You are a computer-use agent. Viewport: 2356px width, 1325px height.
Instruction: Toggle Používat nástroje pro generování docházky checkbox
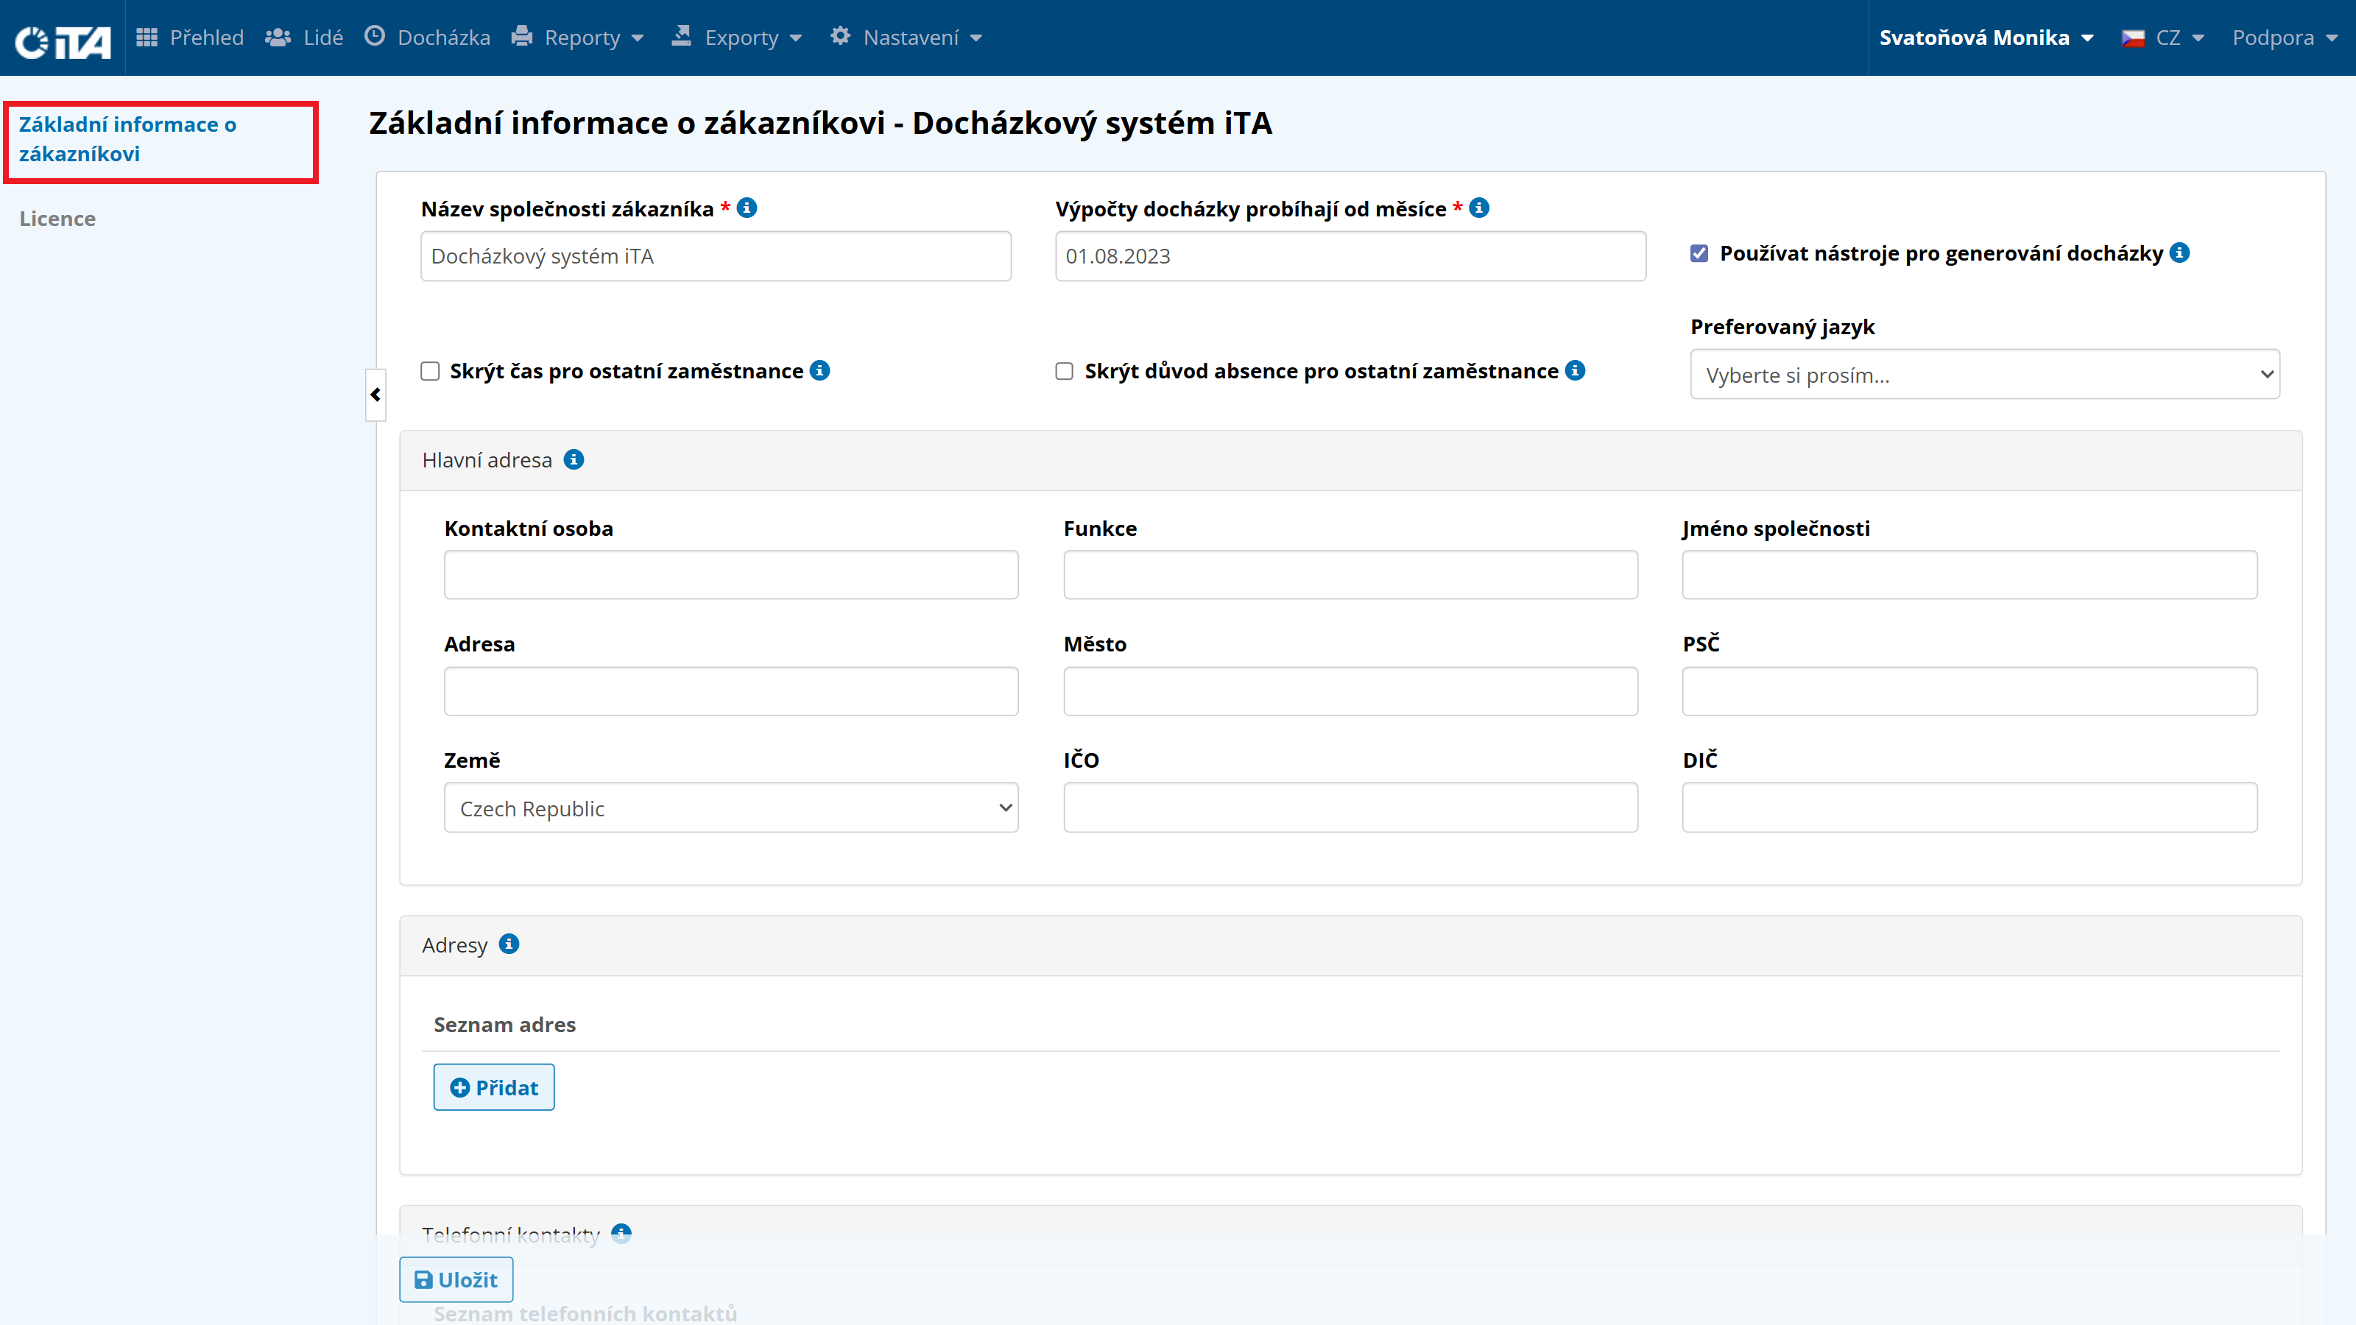tap(1699, 253)
